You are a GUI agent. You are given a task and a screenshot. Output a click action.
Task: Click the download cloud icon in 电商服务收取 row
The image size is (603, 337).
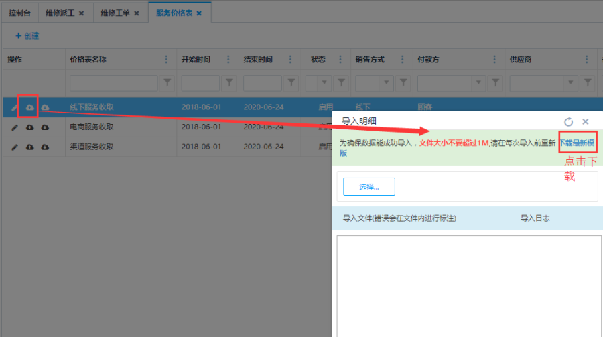pos(45,127)
